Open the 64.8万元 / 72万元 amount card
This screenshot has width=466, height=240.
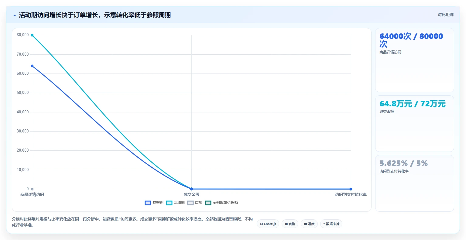415,124
